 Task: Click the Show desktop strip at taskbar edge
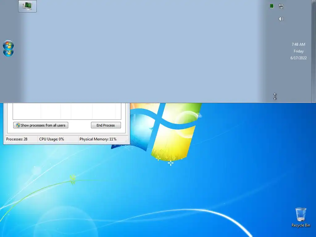click(x=314, y=51)
